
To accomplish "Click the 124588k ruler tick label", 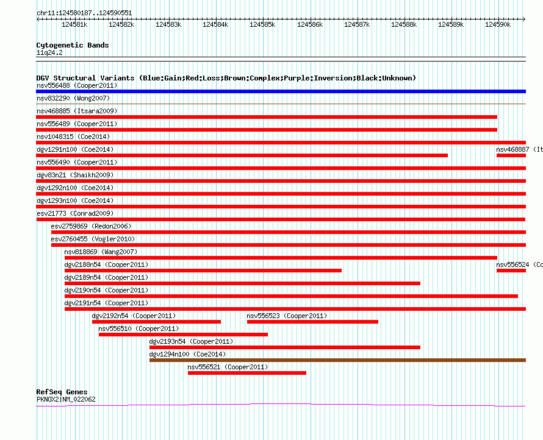I will pyautogui.click(x=404, y=24).
